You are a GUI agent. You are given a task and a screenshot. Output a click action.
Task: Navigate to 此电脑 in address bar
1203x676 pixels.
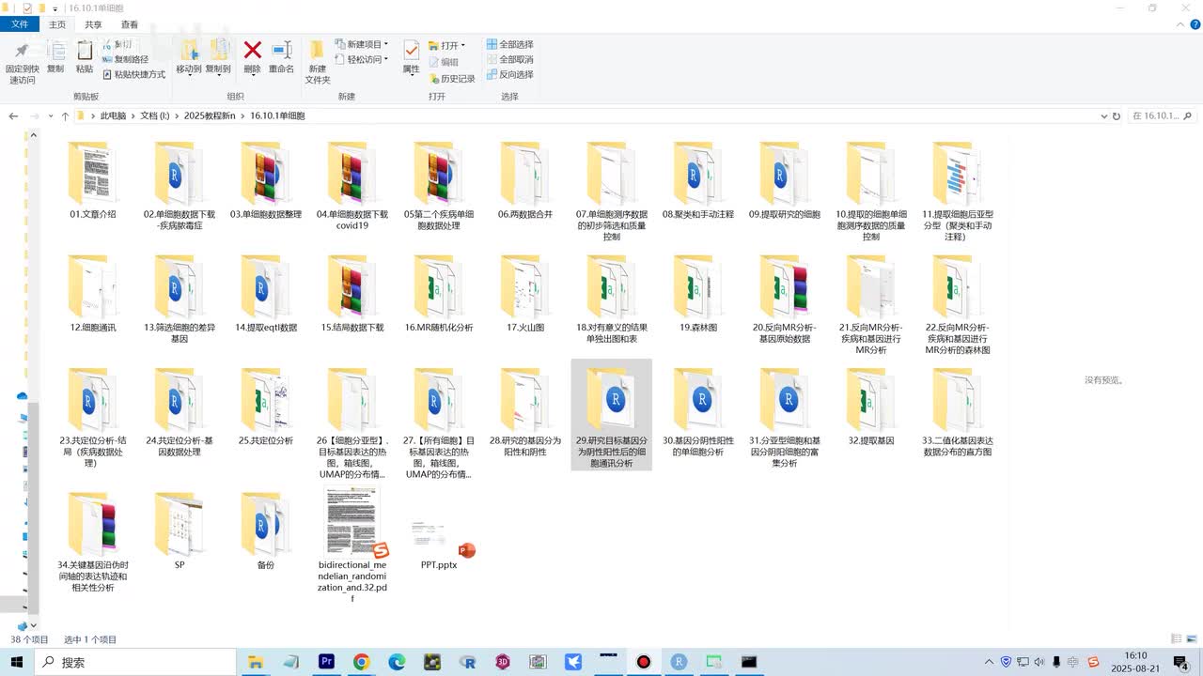point(113,116)
